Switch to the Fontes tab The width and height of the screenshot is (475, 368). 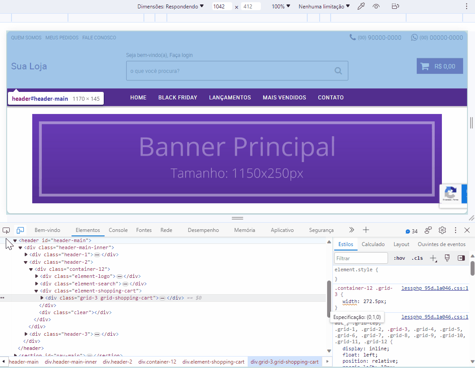click(144, 230)
